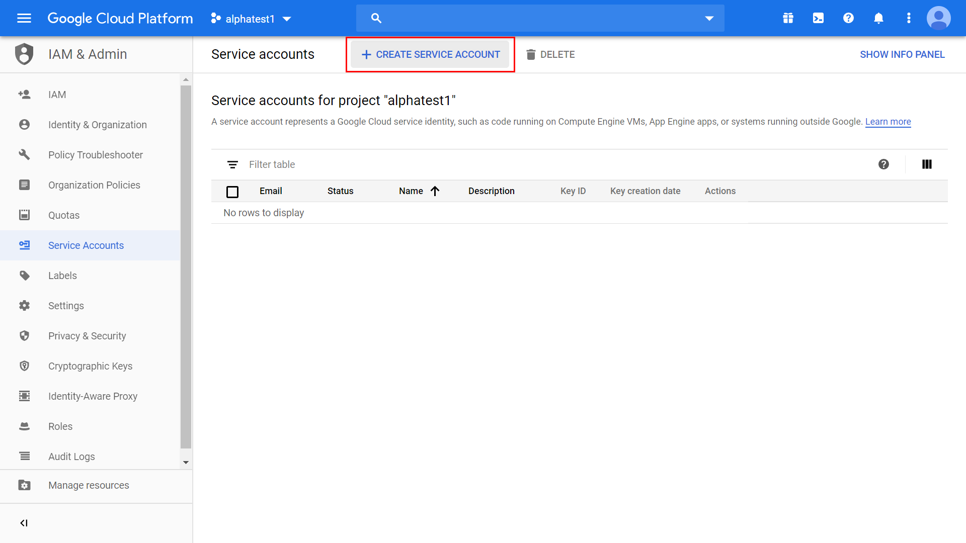Click the help question mark in header
This screenshot has width=966, height=543.
tap(848, 19)
